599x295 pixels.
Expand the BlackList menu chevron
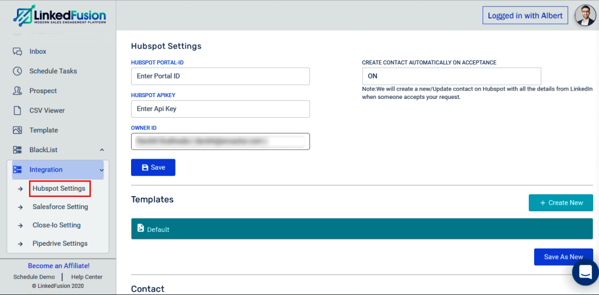pos(102,150)
